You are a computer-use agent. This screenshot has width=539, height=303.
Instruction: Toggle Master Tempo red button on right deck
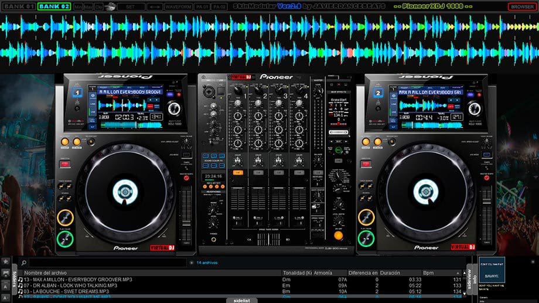coord(487,178)
